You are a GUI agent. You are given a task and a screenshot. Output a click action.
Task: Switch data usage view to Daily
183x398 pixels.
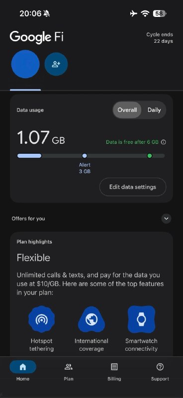(x=154, y=110)
